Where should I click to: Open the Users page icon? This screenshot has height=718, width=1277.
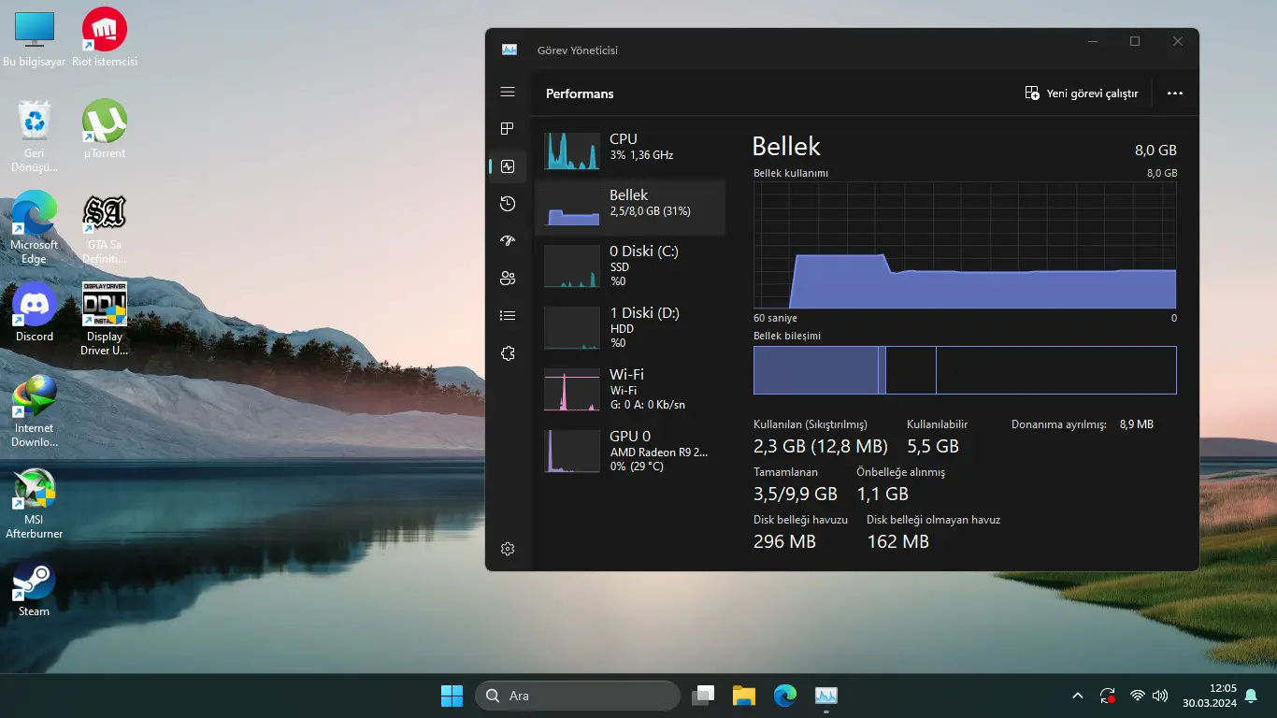[508, 279]
